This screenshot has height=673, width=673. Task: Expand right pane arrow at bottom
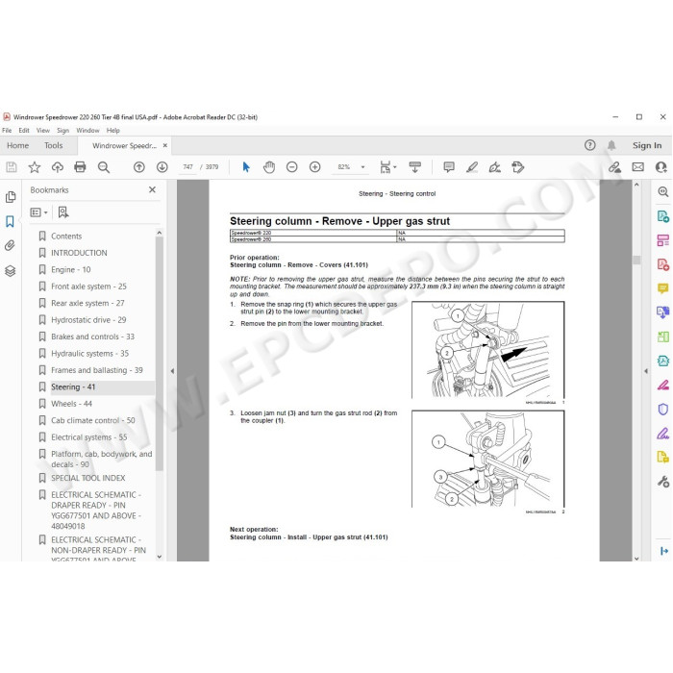click(x=663, y=551)
